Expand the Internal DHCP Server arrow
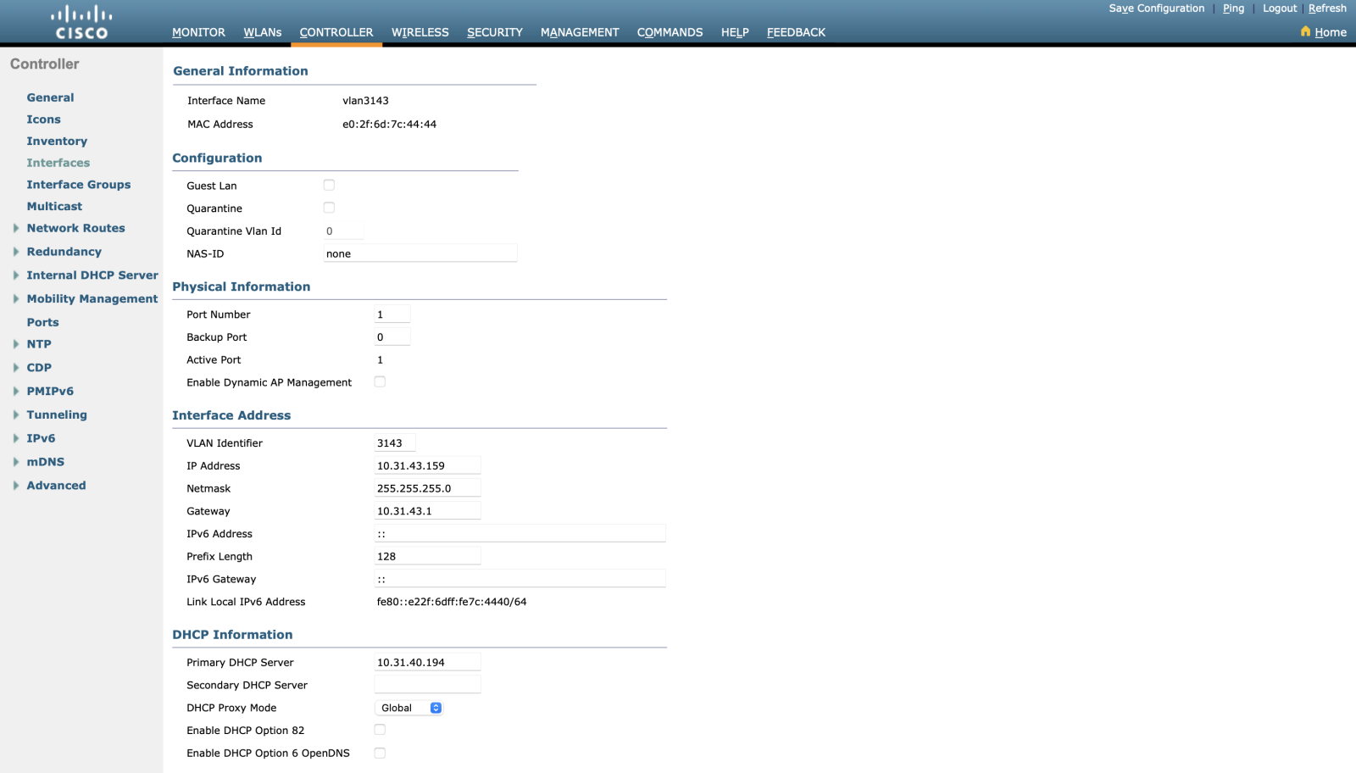Viewport: 1356px width, 773px height. click(16, 275)
